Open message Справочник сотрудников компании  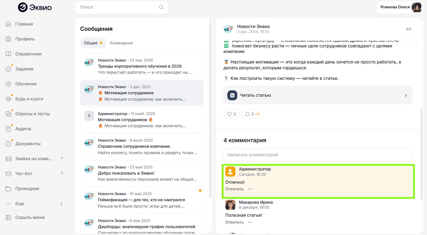(x=142, y=146)
